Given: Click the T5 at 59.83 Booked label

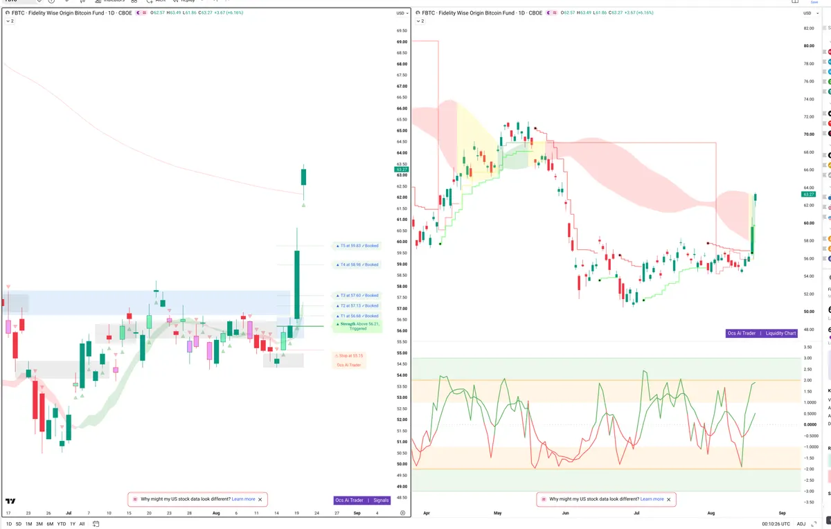Looking at the screenshot, I should [x=357, y=246].
